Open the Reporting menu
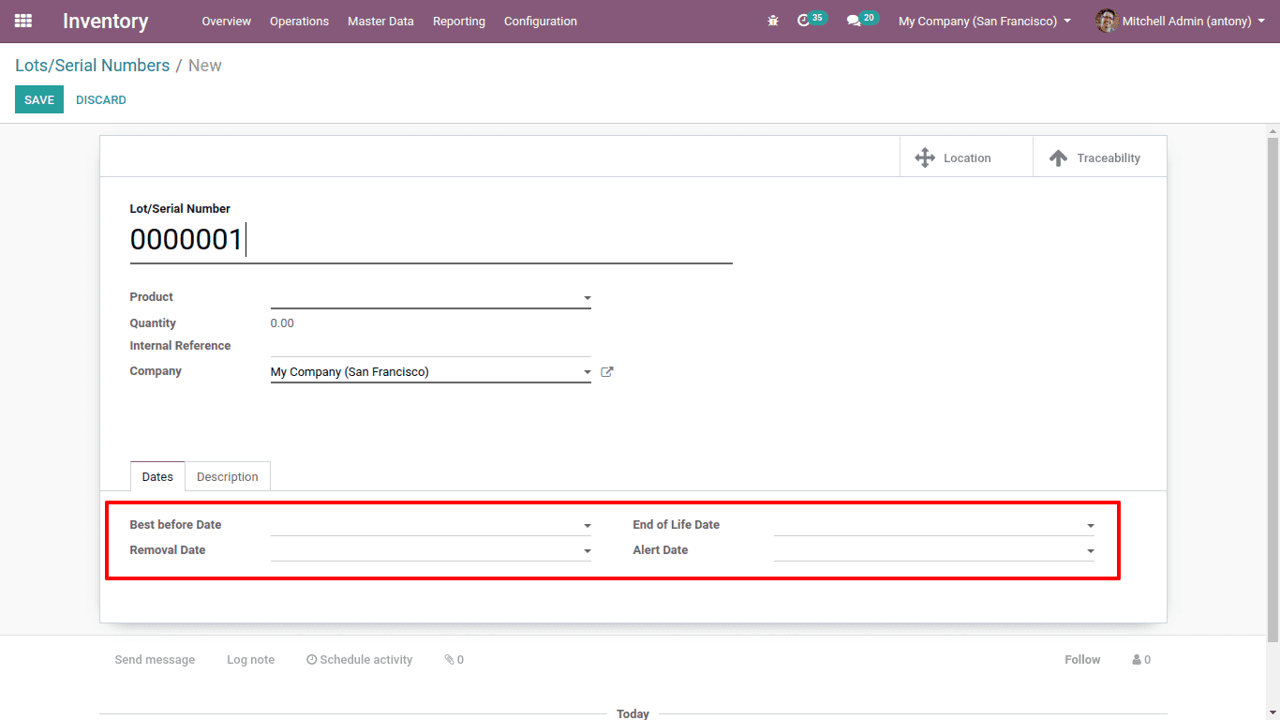 point(459,21)
